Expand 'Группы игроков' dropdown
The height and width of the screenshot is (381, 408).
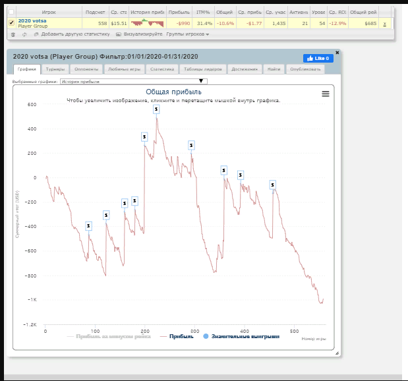(x=188, y=34)
